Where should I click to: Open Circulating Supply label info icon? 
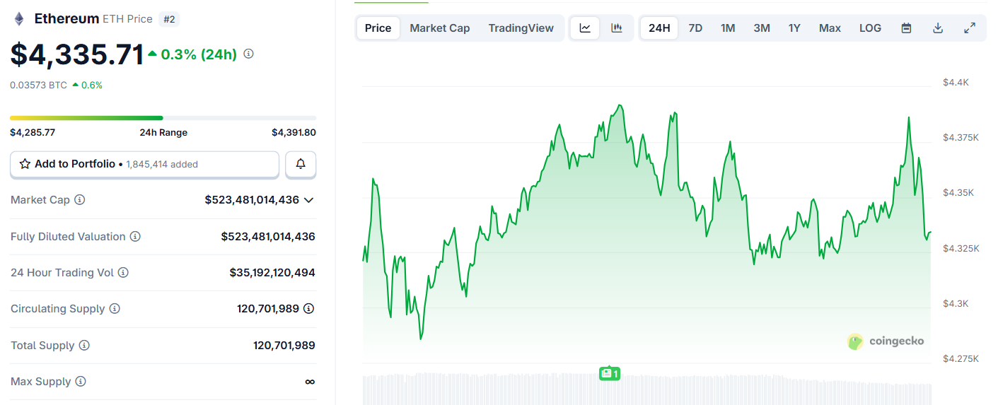click(115, 309)
